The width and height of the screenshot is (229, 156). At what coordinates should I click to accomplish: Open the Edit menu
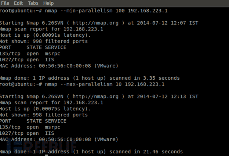click(x=18, y=3)
